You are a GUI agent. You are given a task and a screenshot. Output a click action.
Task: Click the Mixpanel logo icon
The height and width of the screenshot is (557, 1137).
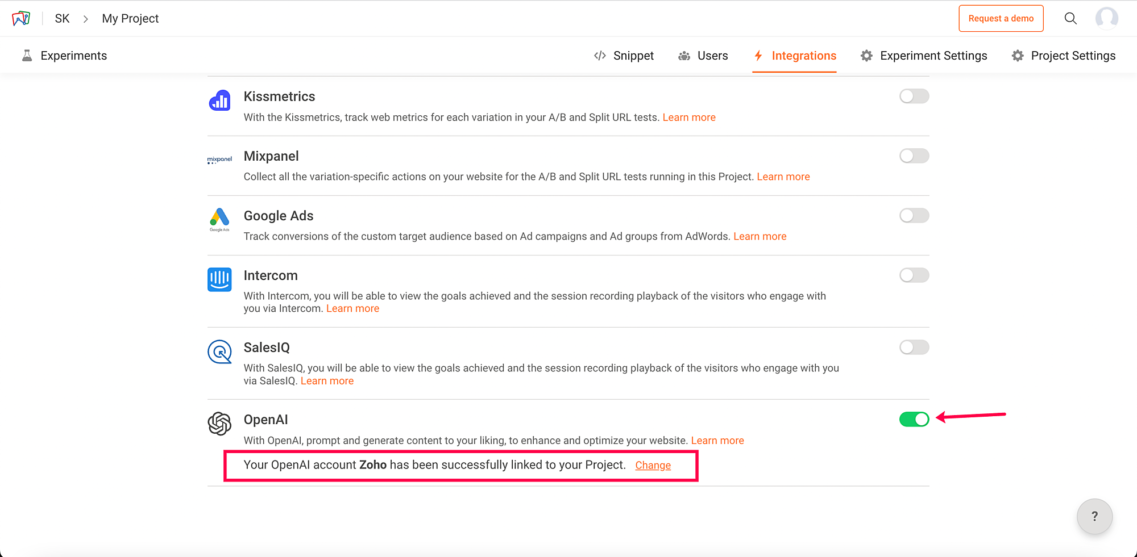[219, 160]
